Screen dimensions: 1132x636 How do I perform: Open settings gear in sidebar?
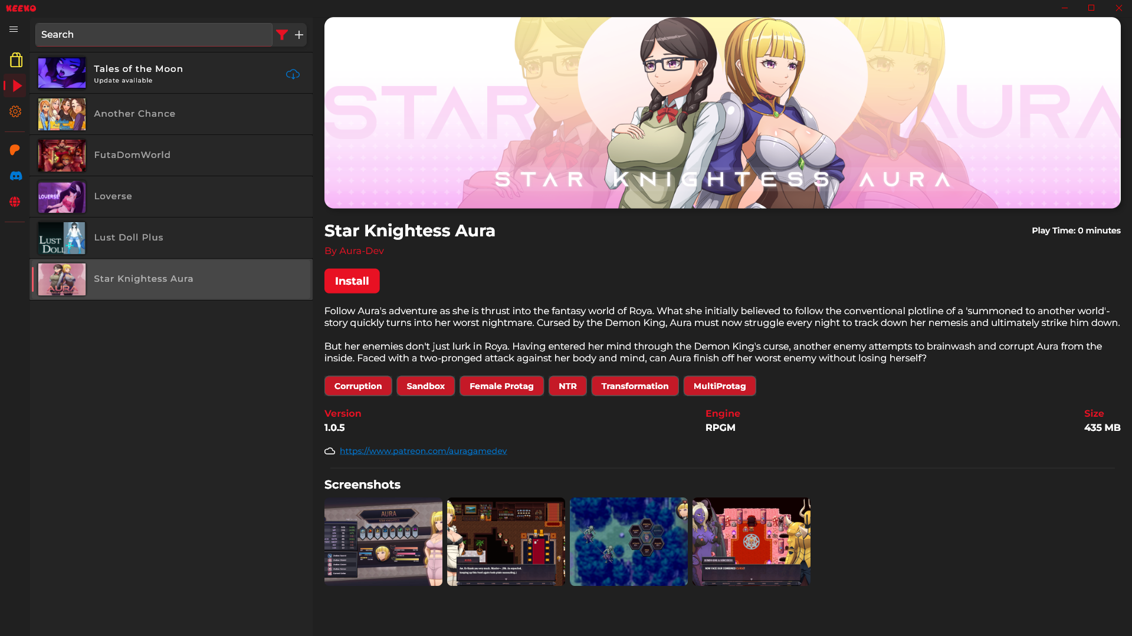[15, 112]
